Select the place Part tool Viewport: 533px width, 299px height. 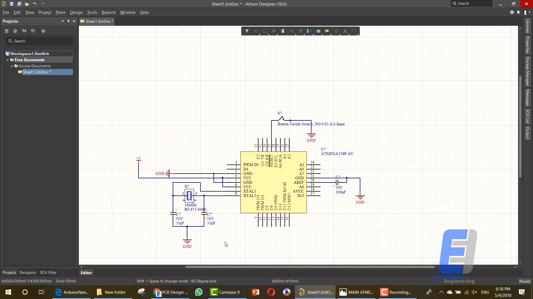[283, 31]
